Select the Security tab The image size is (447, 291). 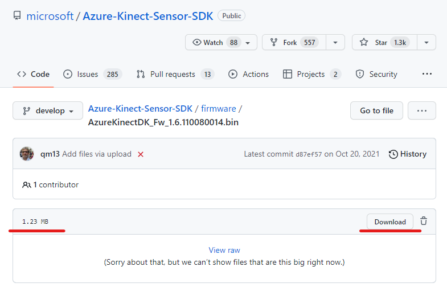pyautogui.click(x=376, y=74)
